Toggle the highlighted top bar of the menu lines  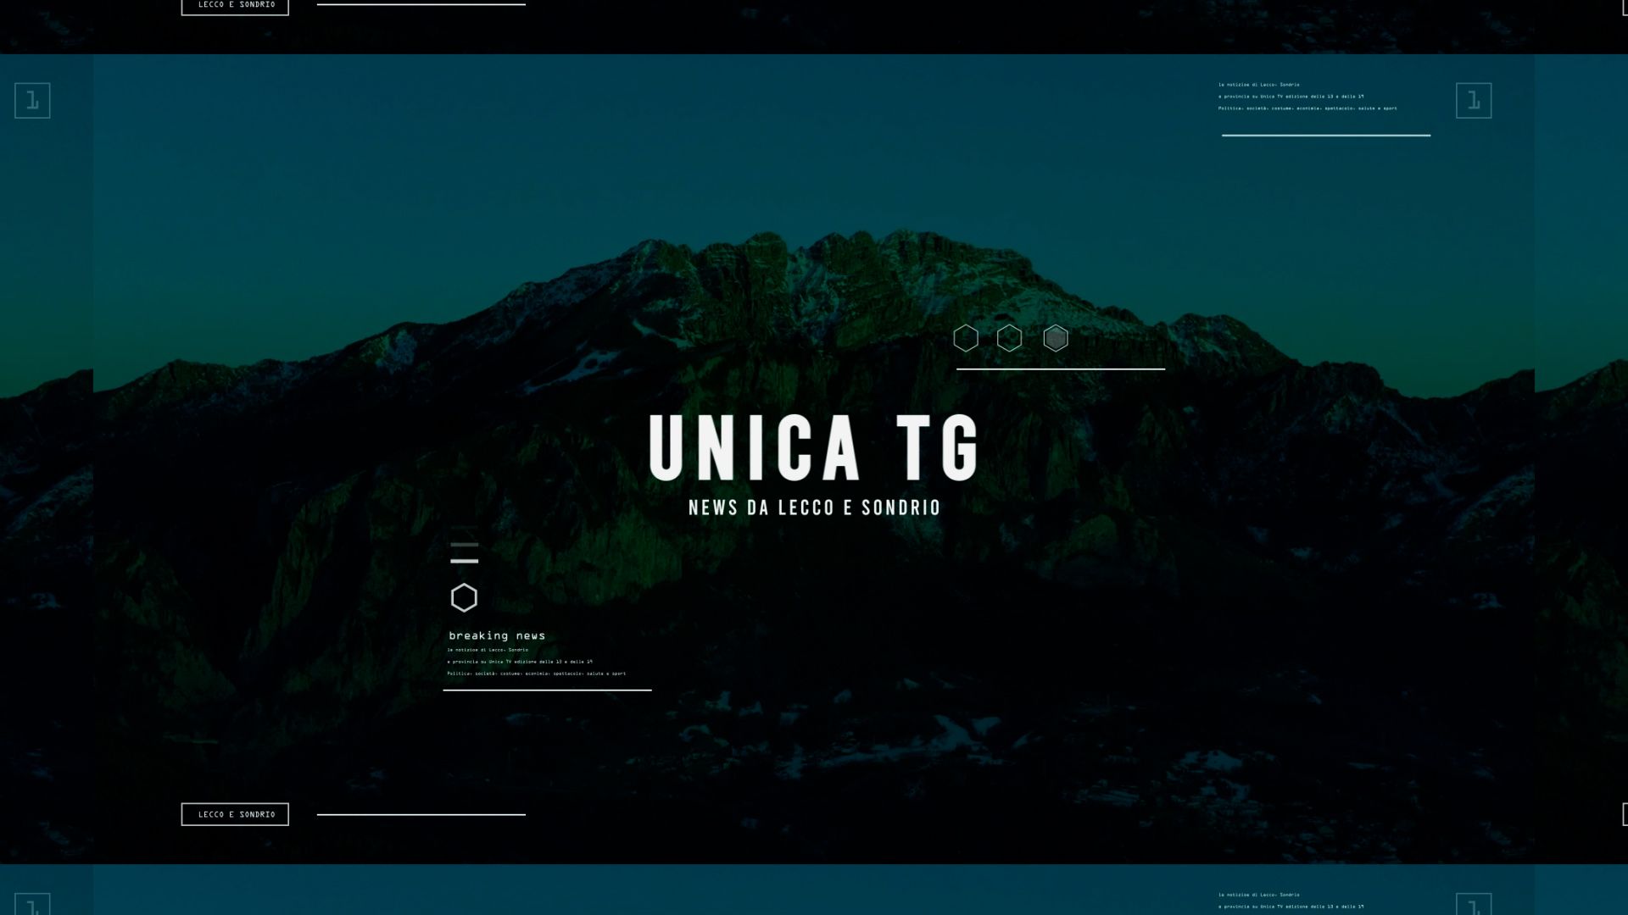click(463, 544)
